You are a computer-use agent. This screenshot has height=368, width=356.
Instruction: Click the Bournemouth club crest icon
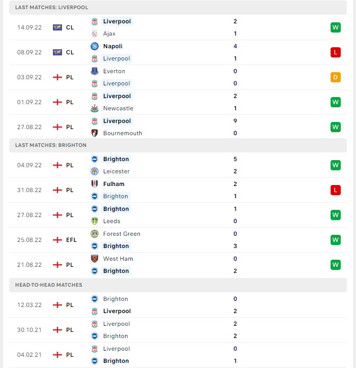95,133
